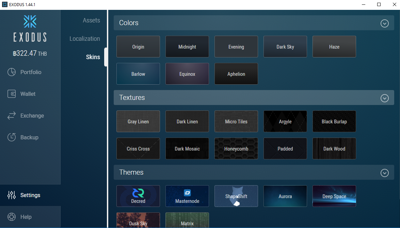The width and height of the screenshot is (400, 228).
Task: Collapse the Colors section chevron
Action: 385,23
